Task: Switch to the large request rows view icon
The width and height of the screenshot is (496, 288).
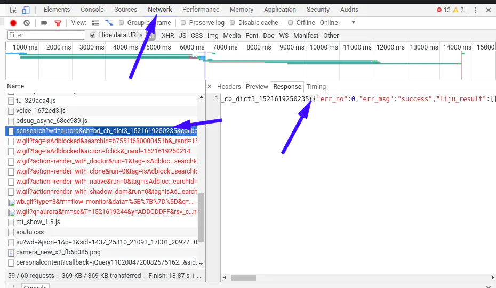Action: 95,23
